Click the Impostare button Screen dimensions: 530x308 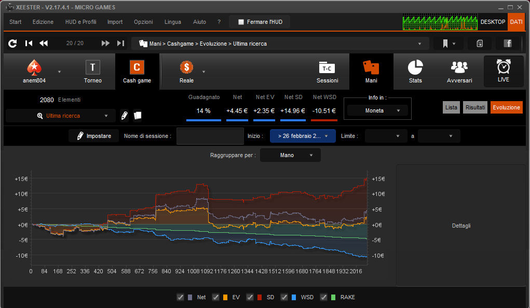click(x=93, y=136)
